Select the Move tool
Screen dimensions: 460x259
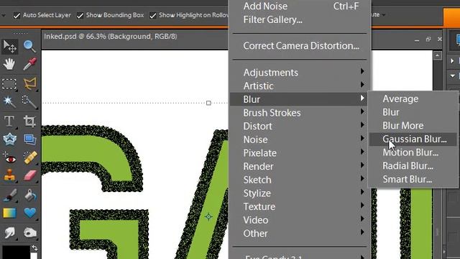pos(9,46)
